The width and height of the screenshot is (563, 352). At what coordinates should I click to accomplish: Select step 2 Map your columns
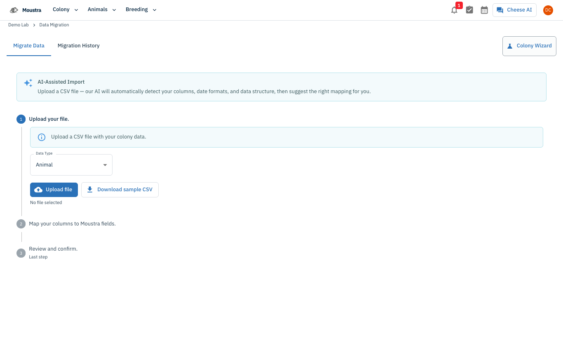[x=66, y=224]
